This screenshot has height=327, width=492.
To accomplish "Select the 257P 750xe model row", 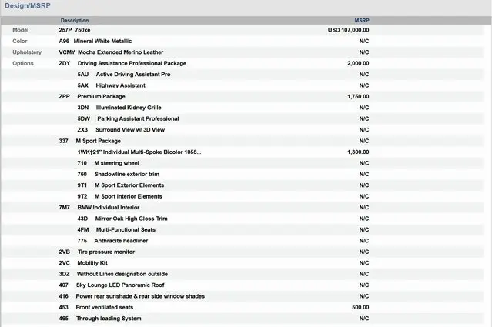I will point(75,30).
